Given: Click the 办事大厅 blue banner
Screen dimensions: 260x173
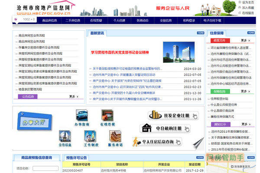Looking at the screenshot, I should pos(35,121).
